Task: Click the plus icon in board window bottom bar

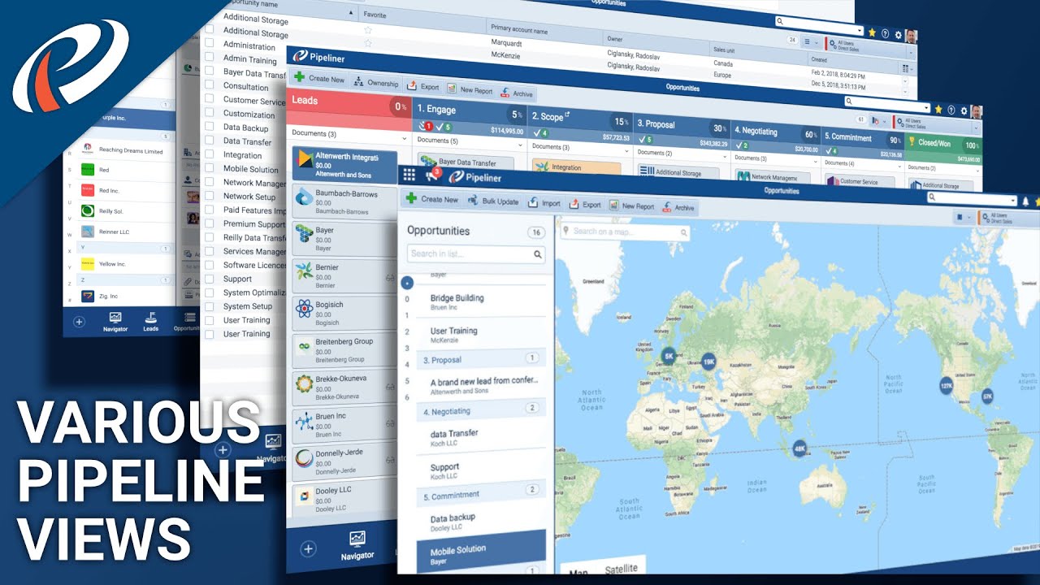Action: pyautogui.click(x=308, y=549)
